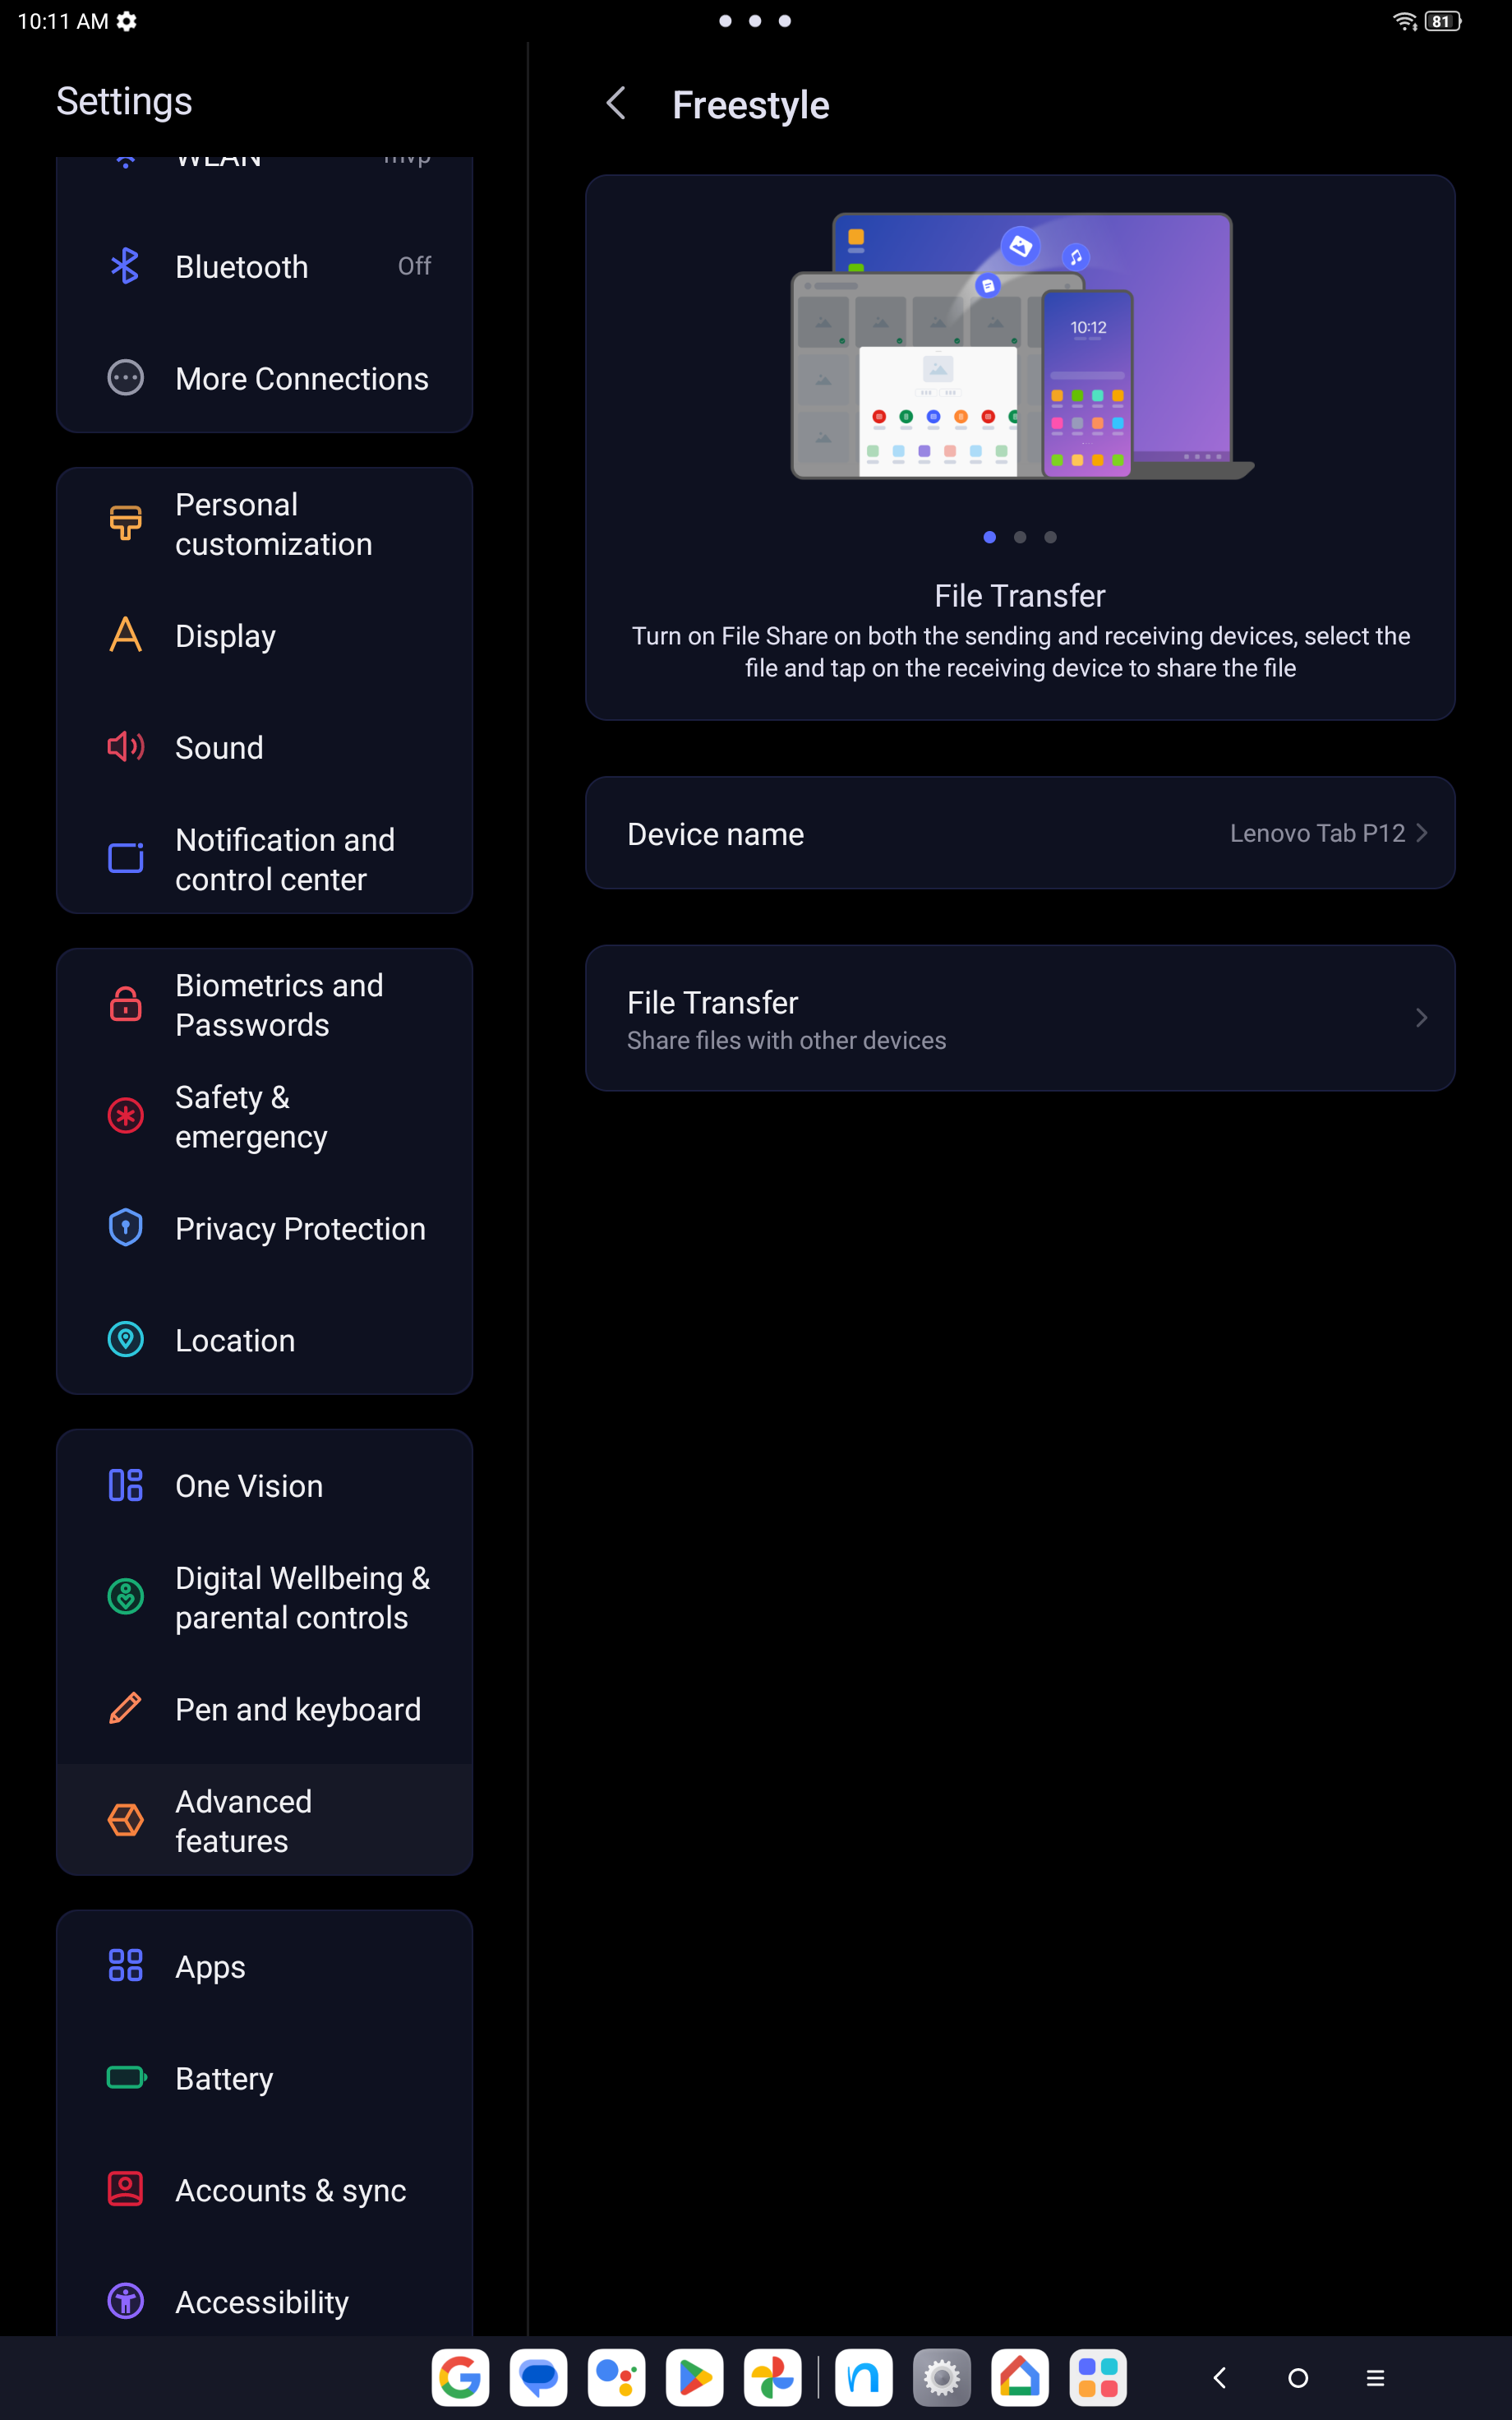Image resolution: width=1512 pixels, height=2420 pixels.
Task: Open File Transfer chevron arrow
Action: [x=1421, y=1018]
